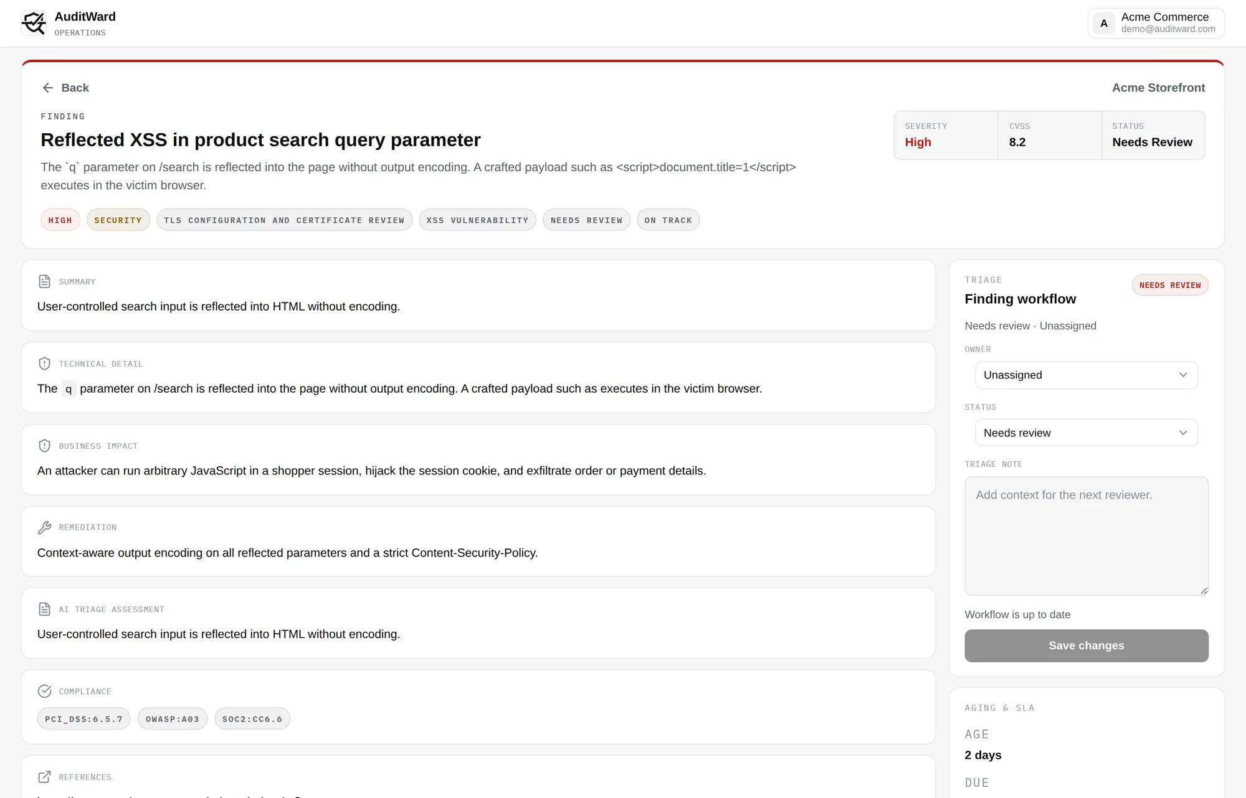Click the account avatar letter A
1246x798 pixels.
click(x=1104, y=24)
